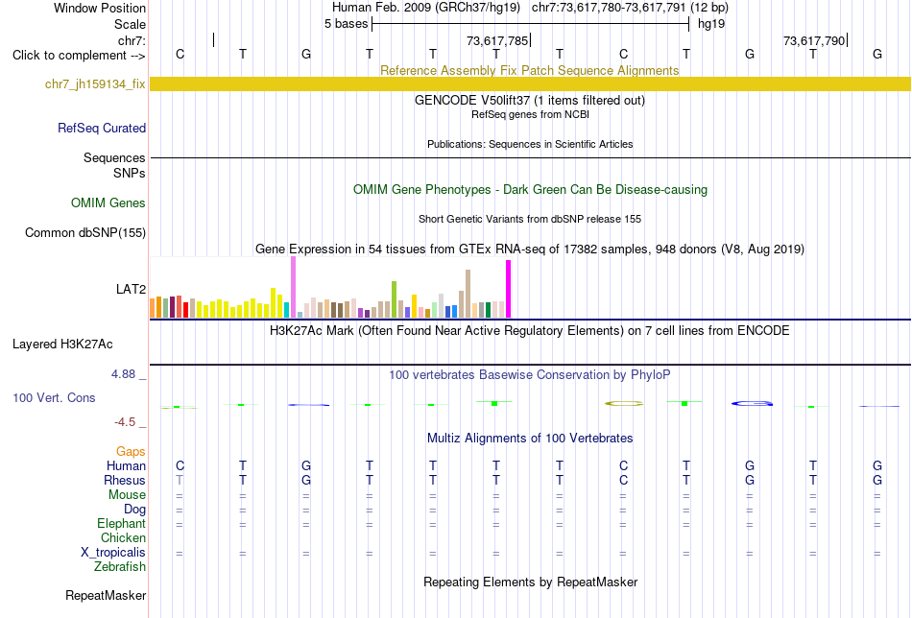Viewport: 912px width, 618px height.
Task: Select the Rhesus species label
Action: click(x=125, y=480)
